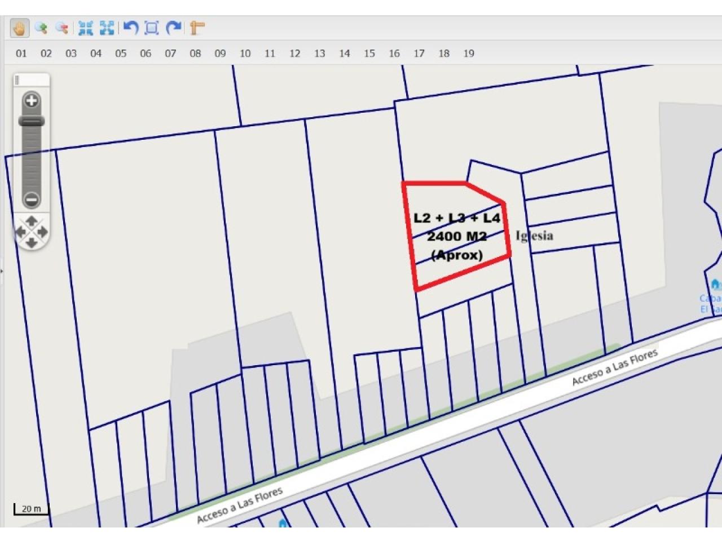722x541 pixels.
Task: Go forward to next map view
Action: pyautogui.click(x=174, y=28)
